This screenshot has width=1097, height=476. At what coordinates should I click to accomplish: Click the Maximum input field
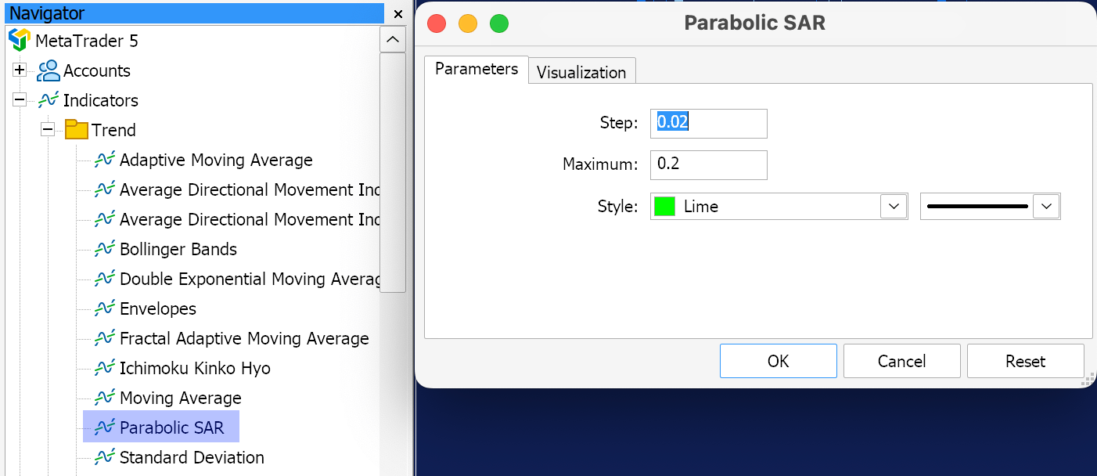[709, 165]
